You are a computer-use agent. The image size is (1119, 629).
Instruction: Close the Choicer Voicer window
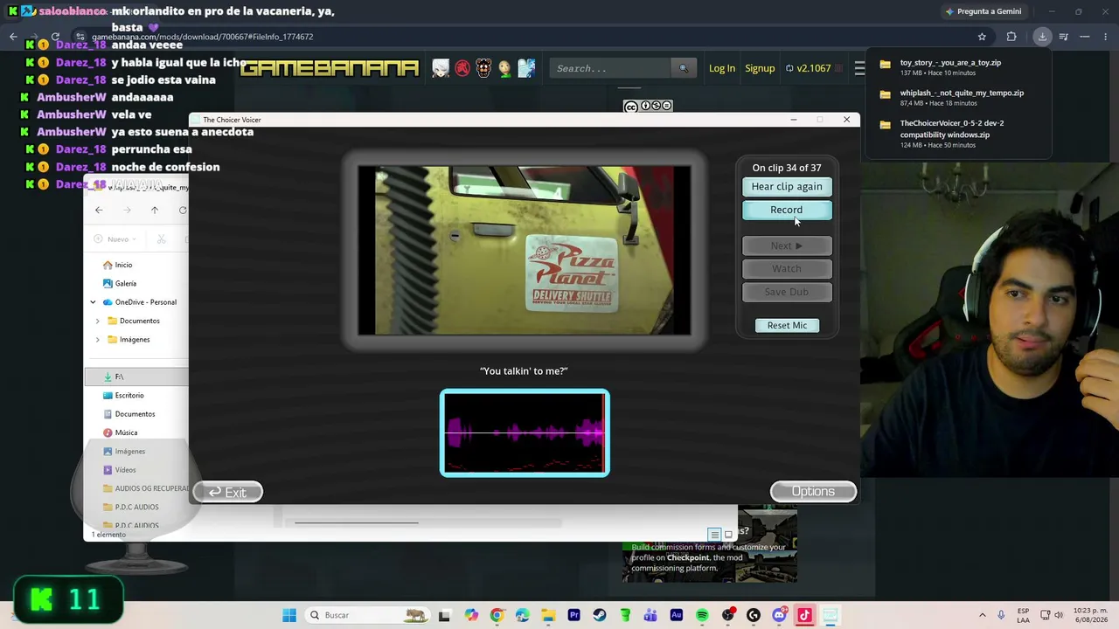[x=846, y=120]
